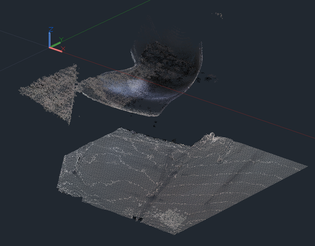Click the Z letter label on the UCS icon
Viewport: 315px width, 246px height.
51,30
